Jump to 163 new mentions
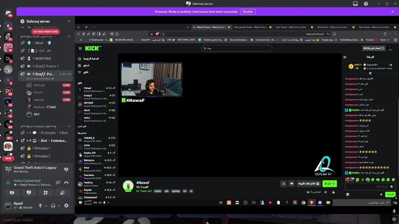 [x=46, y=31]
